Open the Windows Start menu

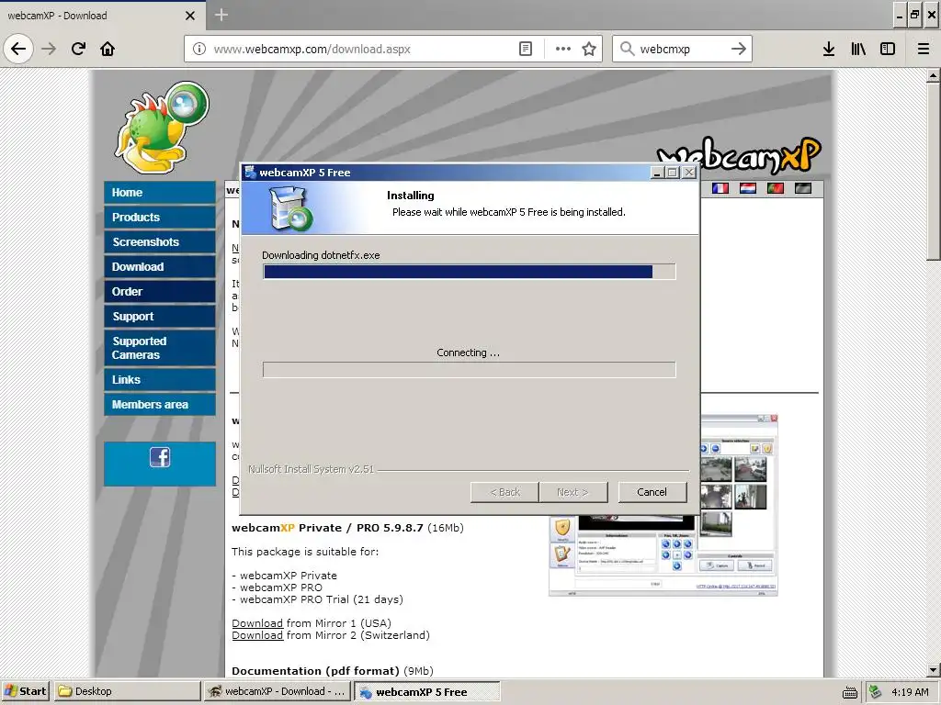click(26, 691)
